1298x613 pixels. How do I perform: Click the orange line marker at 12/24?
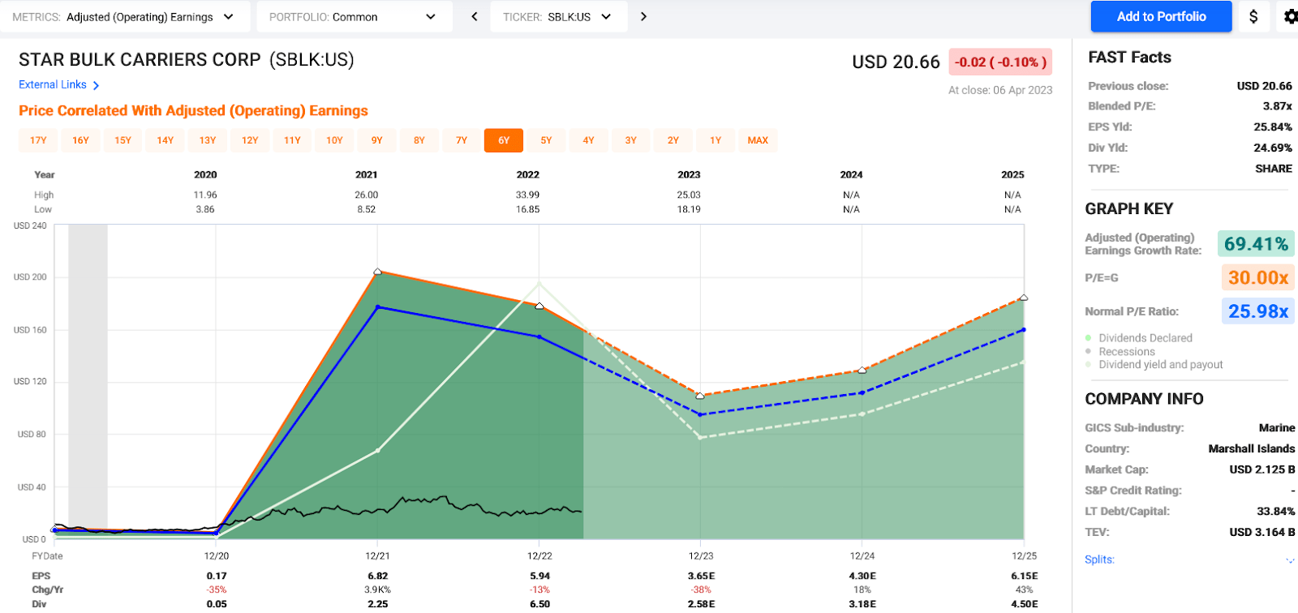tap(862, 371)
